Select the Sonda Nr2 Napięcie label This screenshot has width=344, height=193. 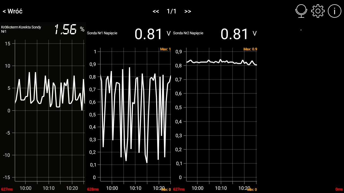click(188, 33)
